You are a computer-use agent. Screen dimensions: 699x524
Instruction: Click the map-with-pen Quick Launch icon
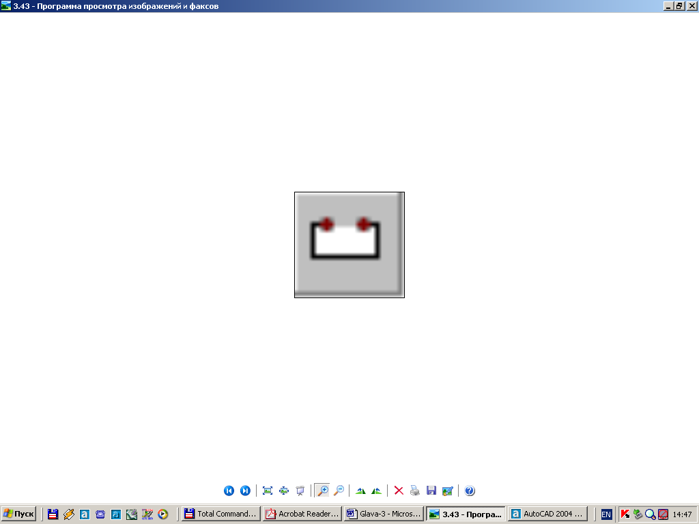[132, 514]
